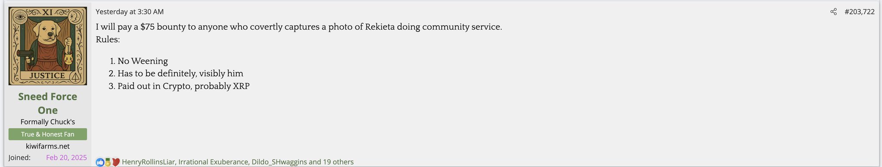Viewport: 882px width, 167px height.
Task: Click the gold medal reaction icon
Action: 108,162
